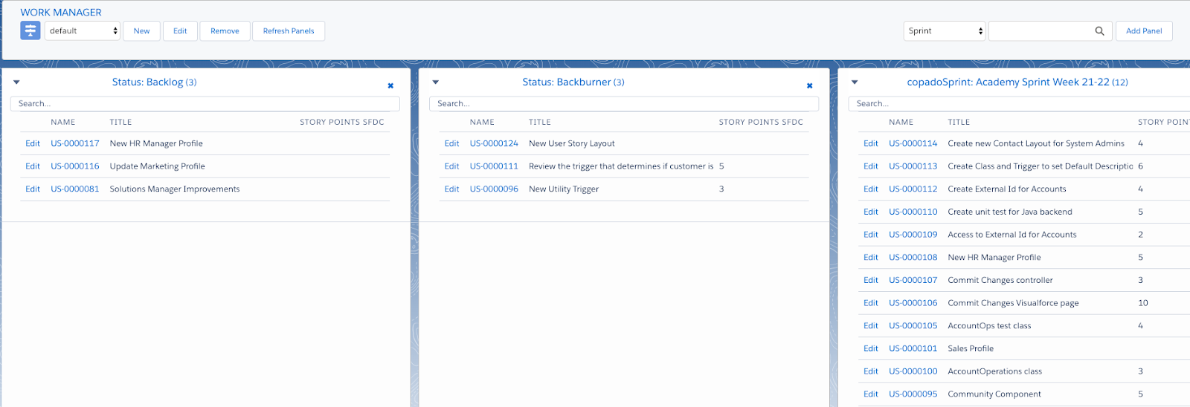This screenshot has width=1190, height=407.
Task: Focus the Backlog panel Search field
Action: tap(205, 104)
